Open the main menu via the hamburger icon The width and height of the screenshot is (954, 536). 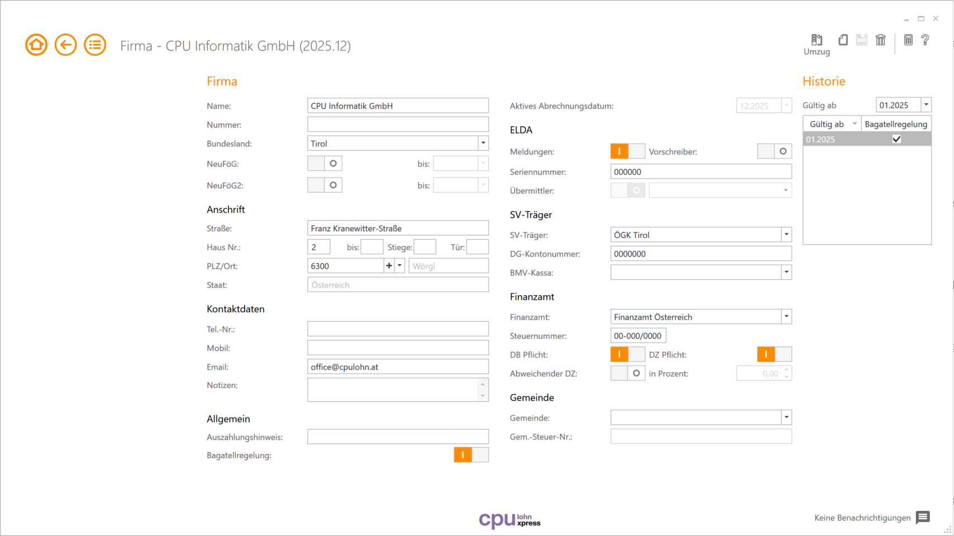(94, 44)
